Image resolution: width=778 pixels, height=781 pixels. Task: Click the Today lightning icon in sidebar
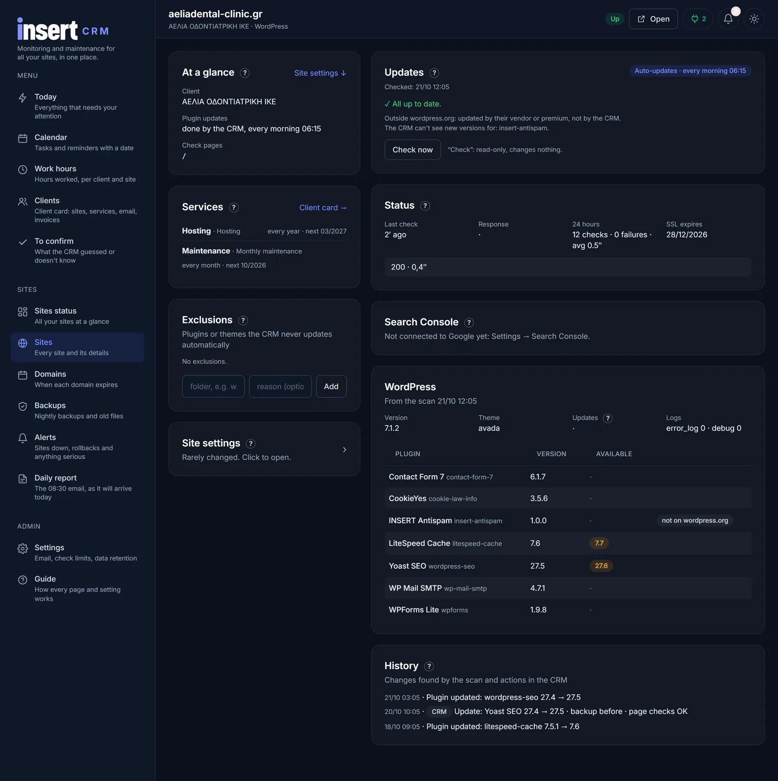pyautogui.click(x=22, y=98)
